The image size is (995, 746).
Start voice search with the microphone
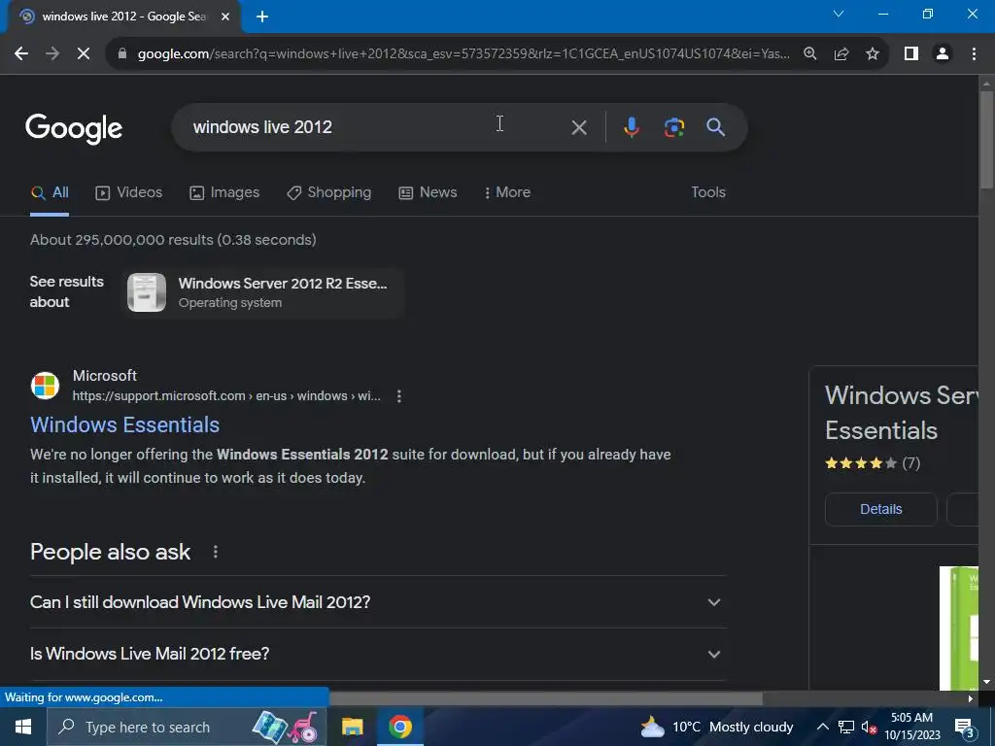631,127
